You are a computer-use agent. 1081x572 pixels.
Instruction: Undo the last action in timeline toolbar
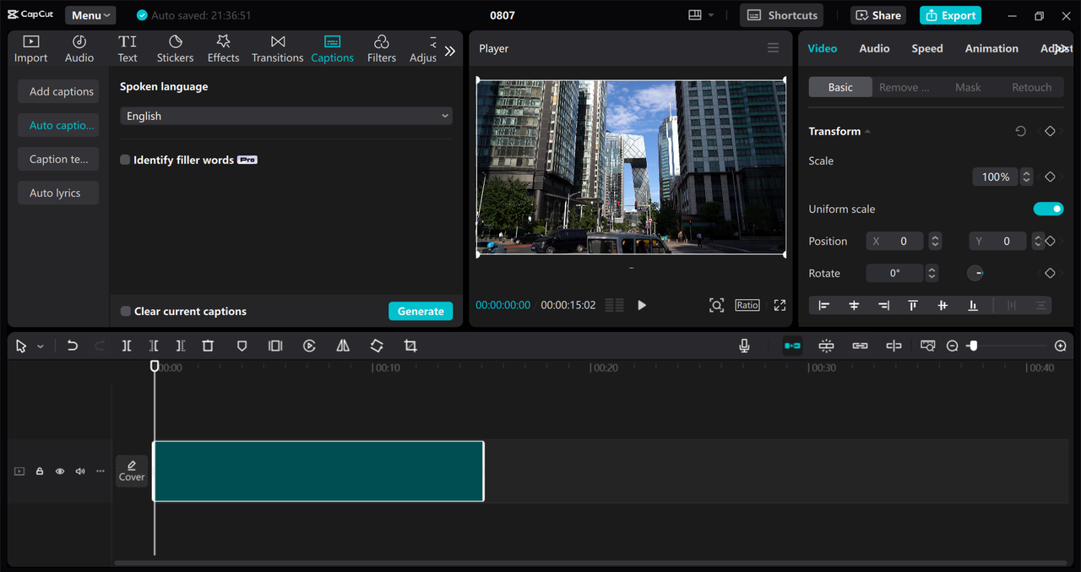pyautogui.click(x=73, y=346)
